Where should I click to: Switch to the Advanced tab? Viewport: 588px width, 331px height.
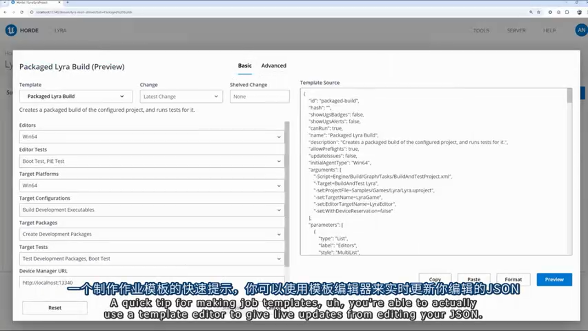click(x=274, y=66)
